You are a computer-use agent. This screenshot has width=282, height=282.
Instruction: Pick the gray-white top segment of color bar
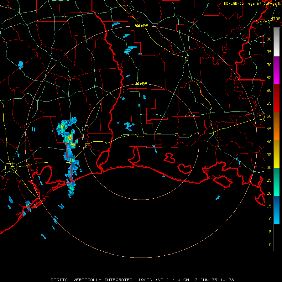[277, 42]
